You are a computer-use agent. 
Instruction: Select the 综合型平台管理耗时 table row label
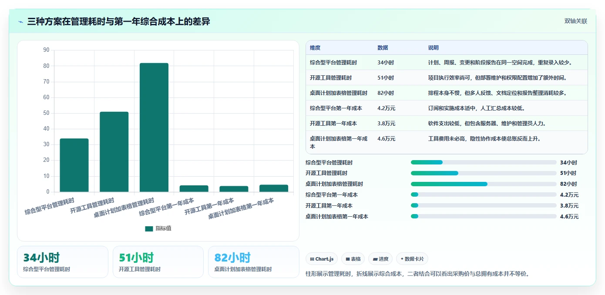[333, 63]
